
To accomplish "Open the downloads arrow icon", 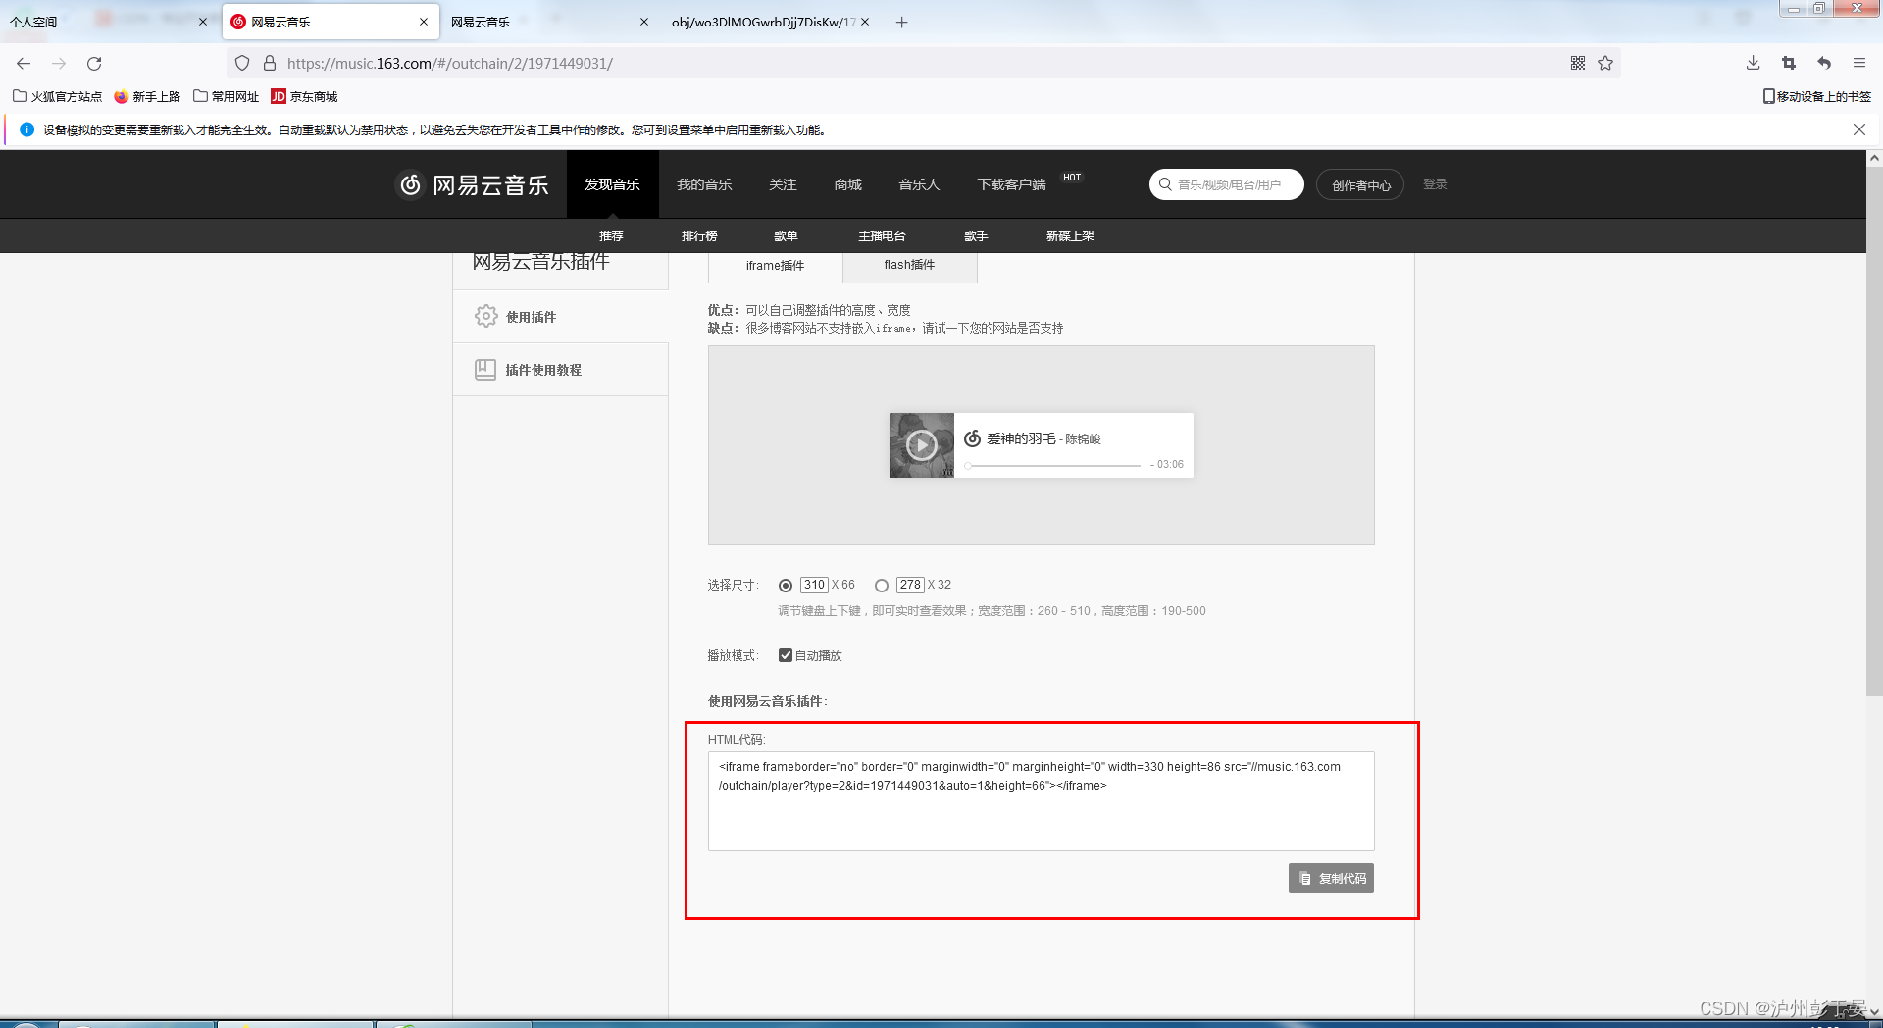I will coord(1753,63).
